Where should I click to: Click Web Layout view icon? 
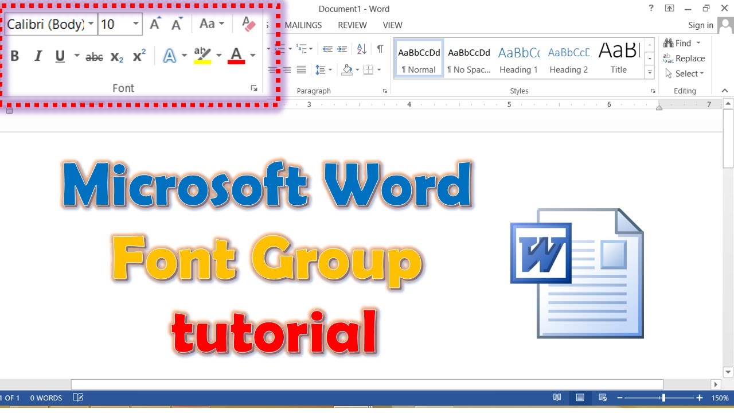point(603,398)
